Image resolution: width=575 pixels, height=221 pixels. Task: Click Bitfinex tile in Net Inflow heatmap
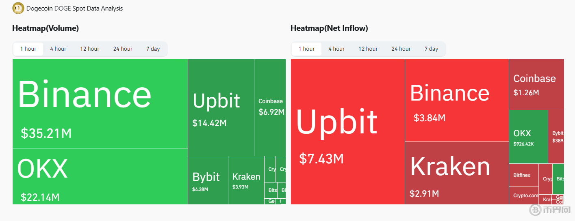[x=523, y=175]
